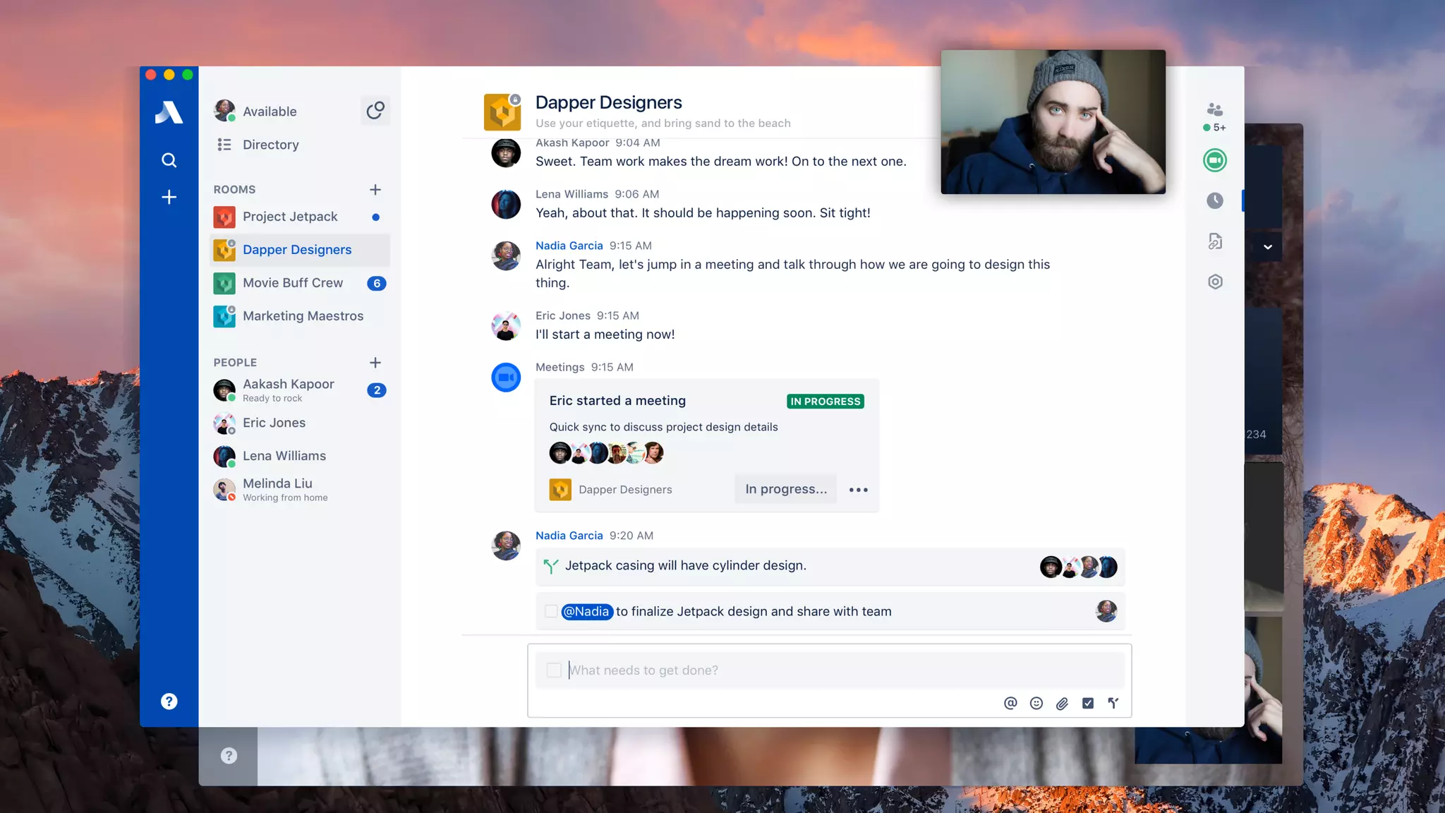Click the mention @ icon in composer
The image size is (1445, 813).
pyautogui.click(x=1010, y=703)
